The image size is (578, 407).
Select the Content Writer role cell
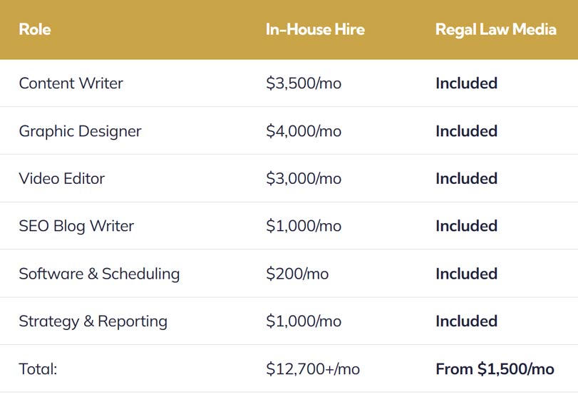71,83
